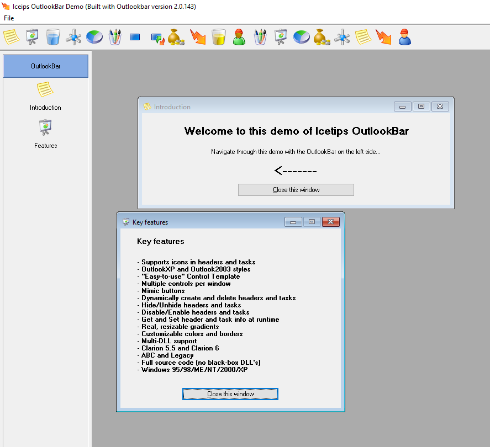Open the File menu
Image resolution: width=490 pixels, height=447 pixels.
[9, 18]
